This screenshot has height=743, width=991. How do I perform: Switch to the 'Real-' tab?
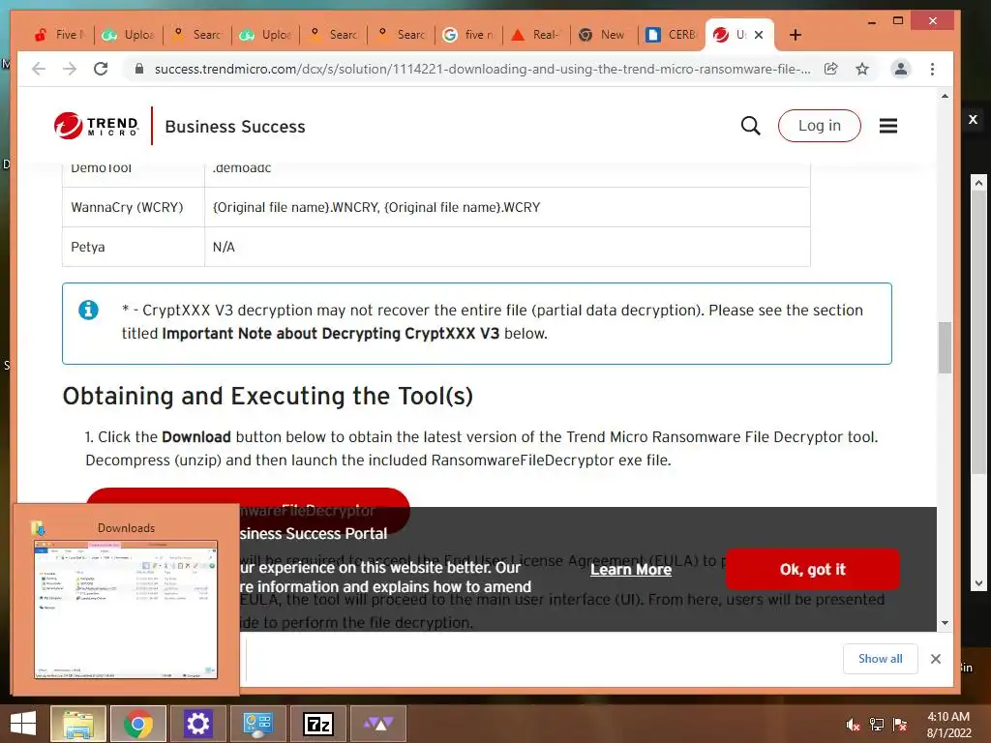(536, 35)
